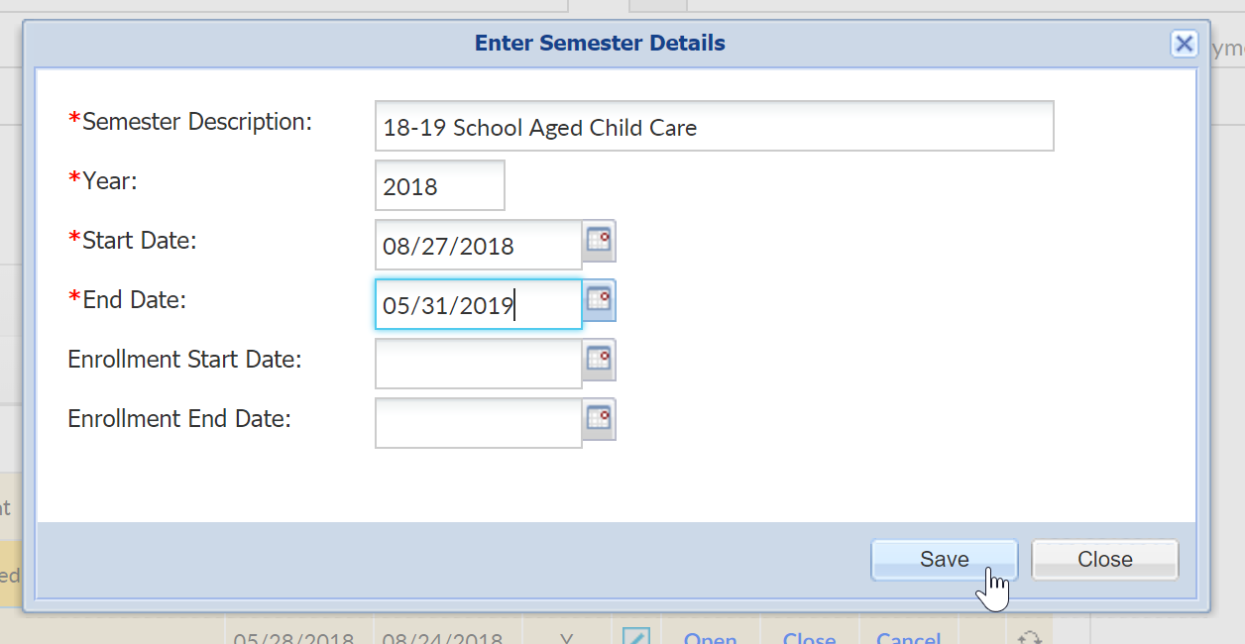
Task: Open the Enrollment Start Date calendar picker
Action: (599, 360)
